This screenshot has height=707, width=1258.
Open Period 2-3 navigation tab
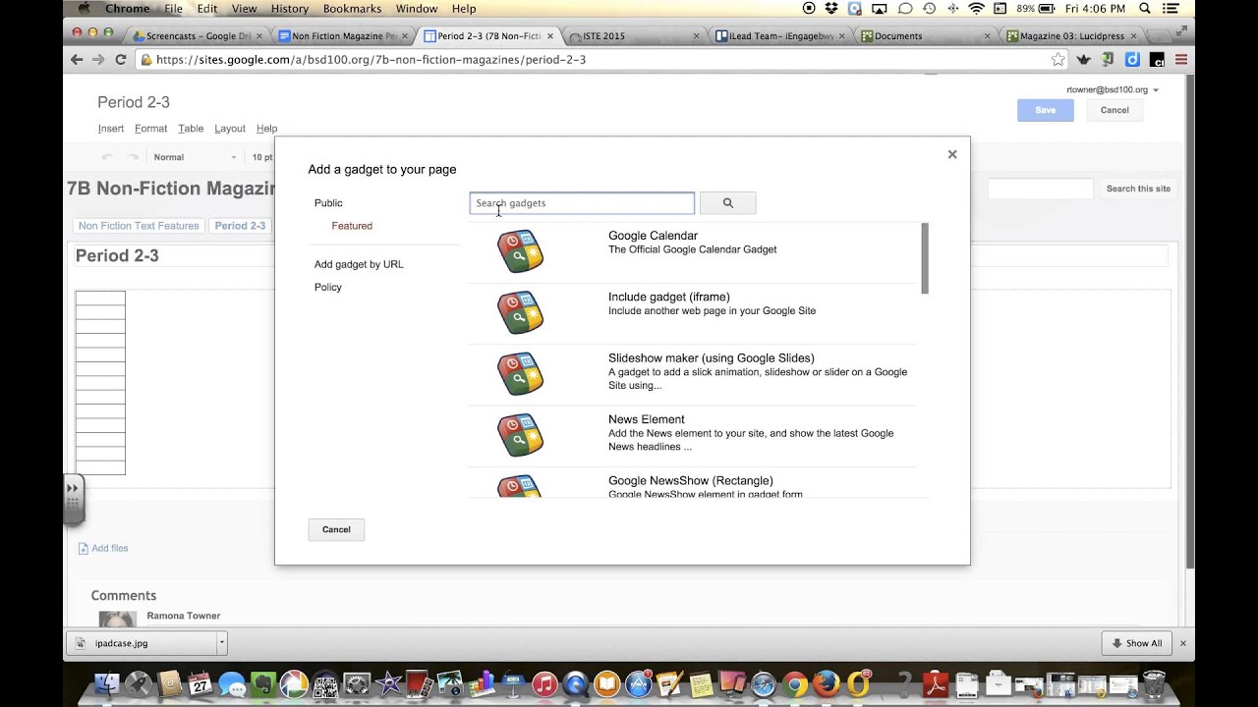tap(240, 226)
